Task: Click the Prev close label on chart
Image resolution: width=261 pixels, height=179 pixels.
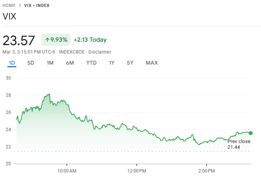Action: tap(239, 142)
